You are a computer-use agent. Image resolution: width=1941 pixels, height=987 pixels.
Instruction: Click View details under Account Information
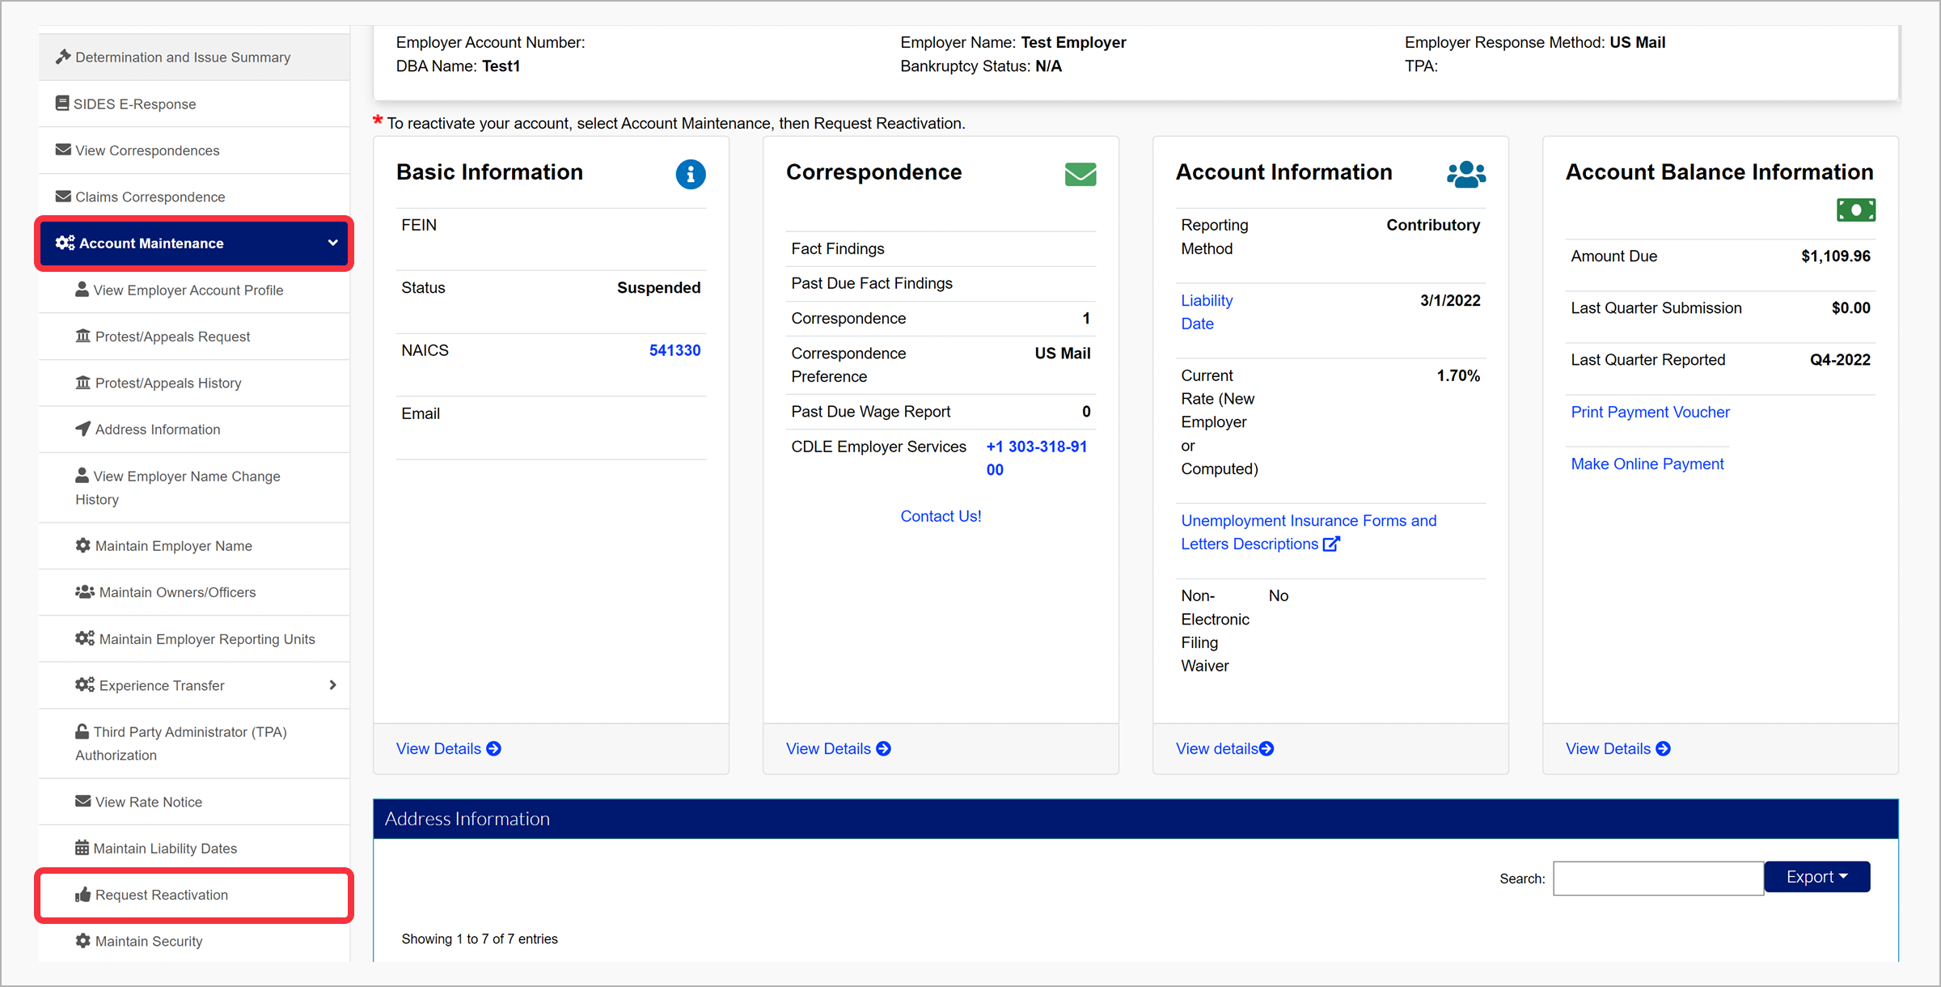(x=1224, y=748)
